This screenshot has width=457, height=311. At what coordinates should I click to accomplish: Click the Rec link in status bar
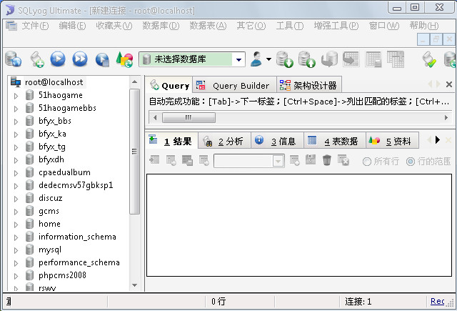click(x=437, y=302)
